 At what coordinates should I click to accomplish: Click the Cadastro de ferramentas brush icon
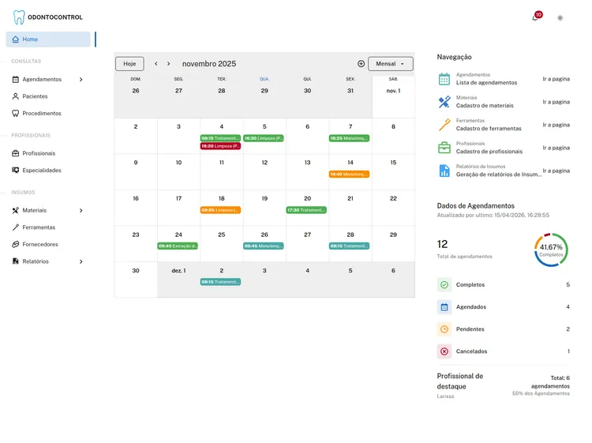(x=444, y=125)
